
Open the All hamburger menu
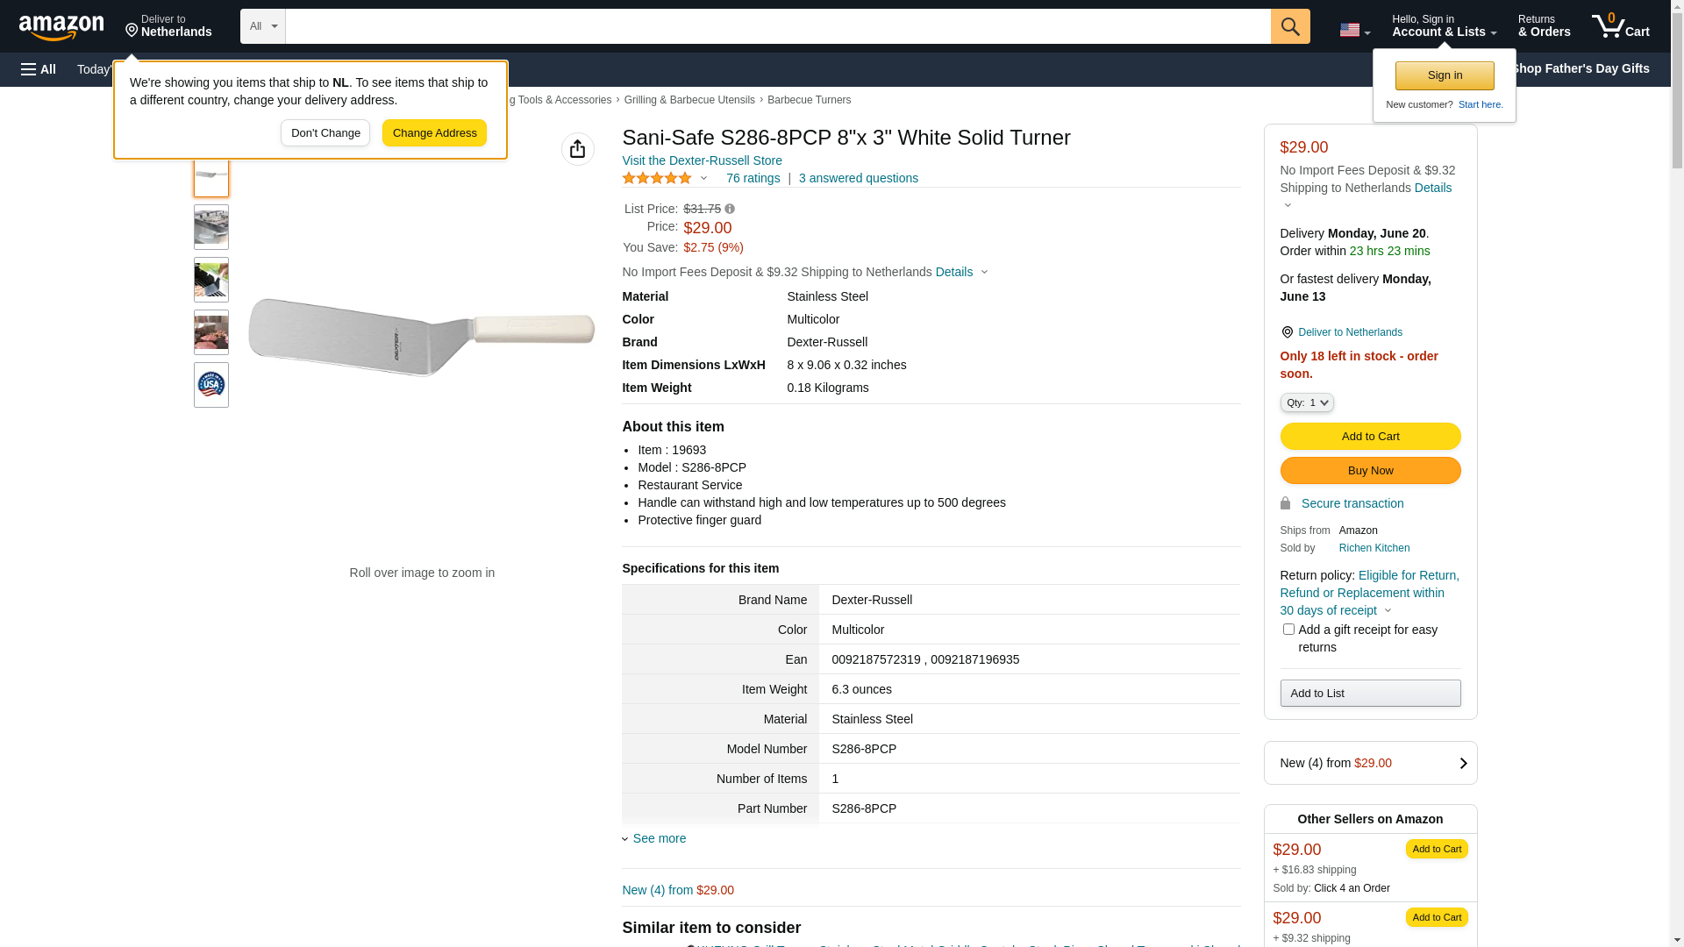tap(39, 69)
